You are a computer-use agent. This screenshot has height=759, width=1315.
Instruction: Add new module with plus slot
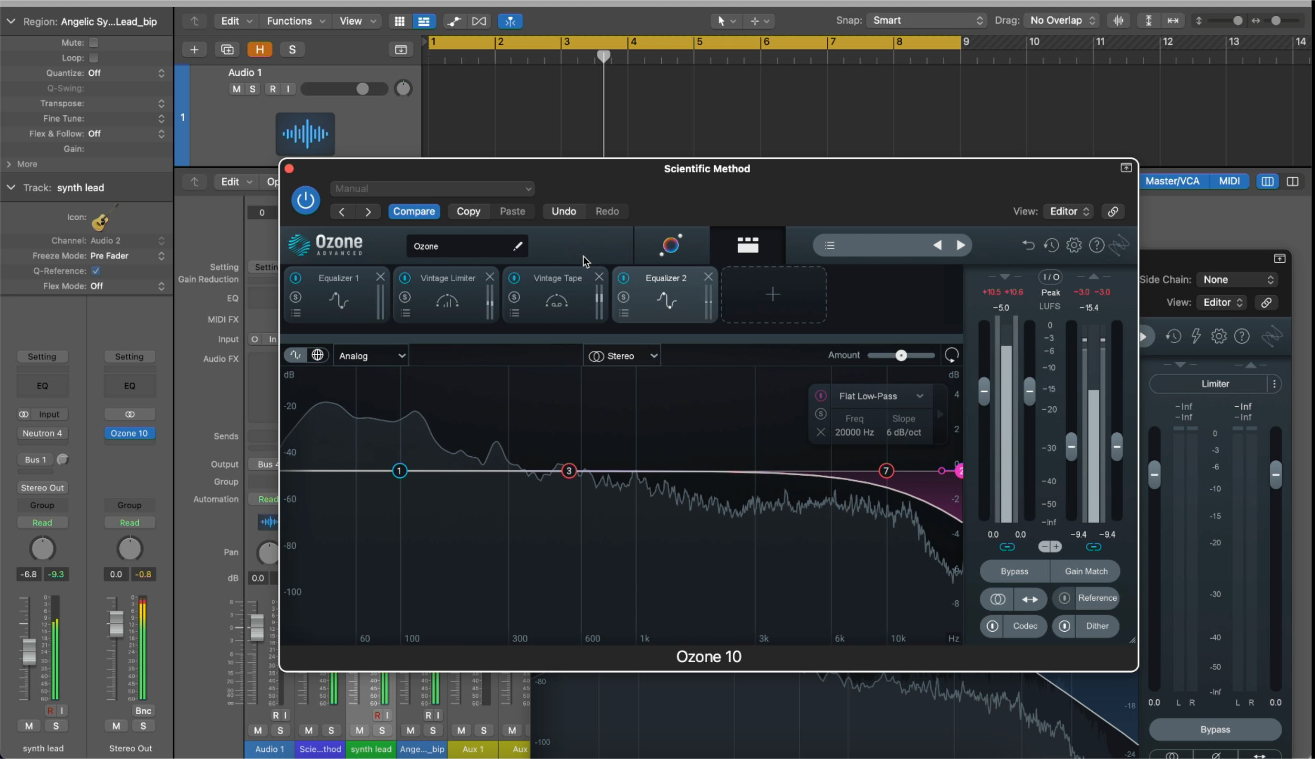click(773, 295)
